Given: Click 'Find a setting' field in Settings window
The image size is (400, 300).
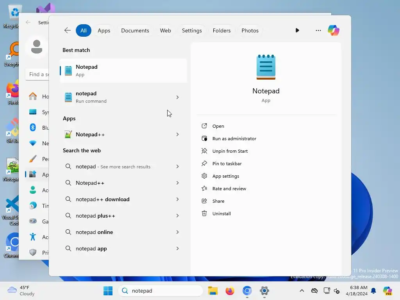Looking at the screenshot, I should [x=37, y=74].
